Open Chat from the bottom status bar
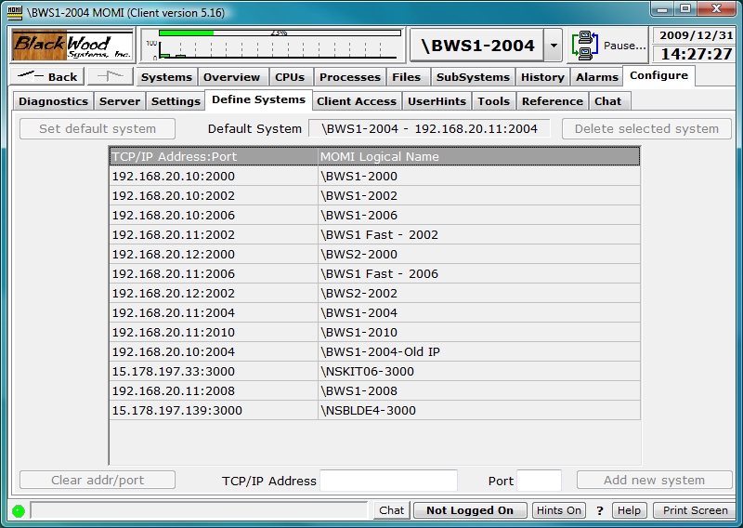The width and height of the screenshot is (743, 528). 392,510
